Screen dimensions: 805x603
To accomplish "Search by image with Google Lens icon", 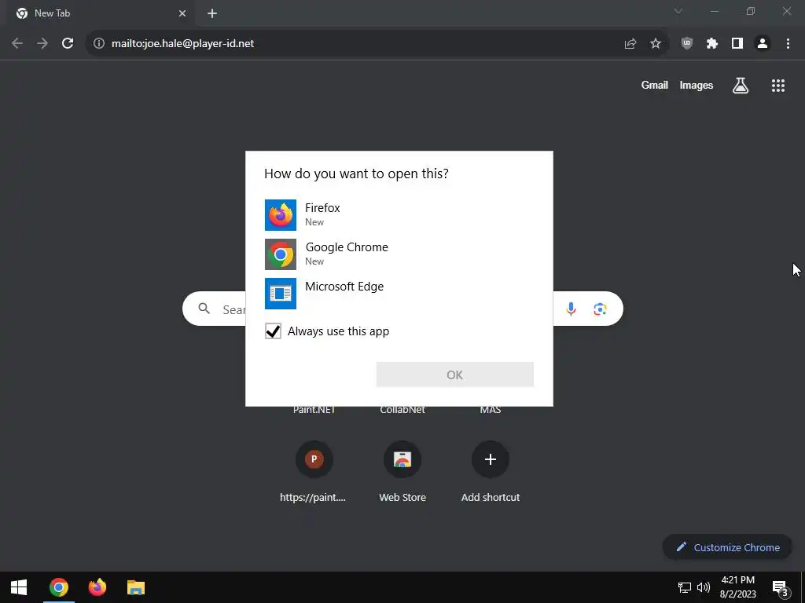I will [x=600, y=309].
